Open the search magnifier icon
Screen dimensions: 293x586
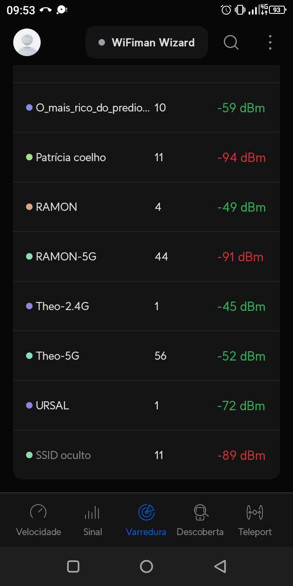[x=231, y=42]
